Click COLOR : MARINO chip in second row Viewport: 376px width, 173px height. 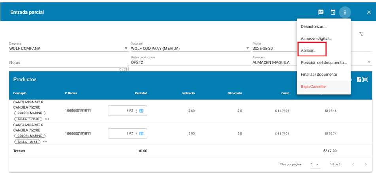30,136
